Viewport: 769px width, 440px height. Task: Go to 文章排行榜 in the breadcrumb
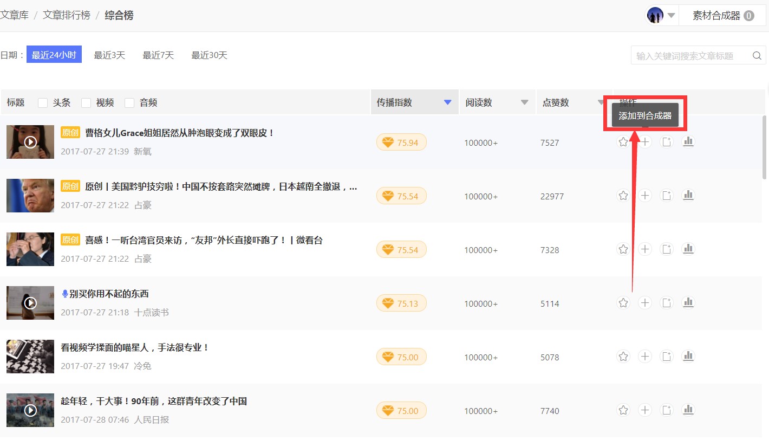(67, 15)
